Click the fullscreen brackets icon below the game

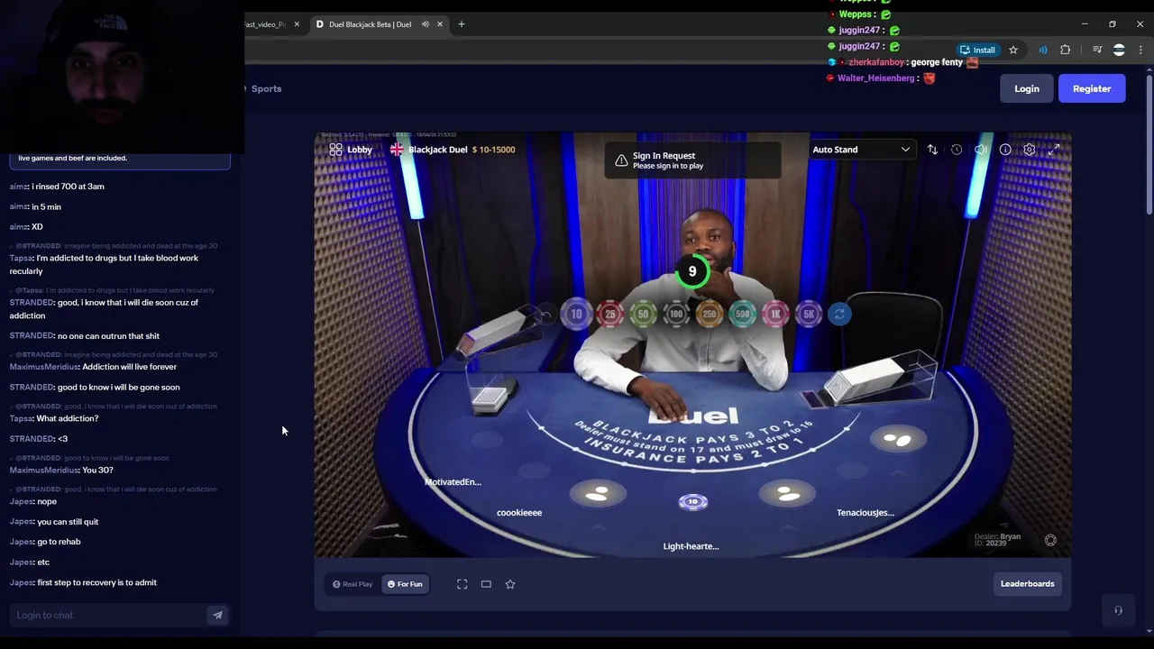tap(463, 584)
